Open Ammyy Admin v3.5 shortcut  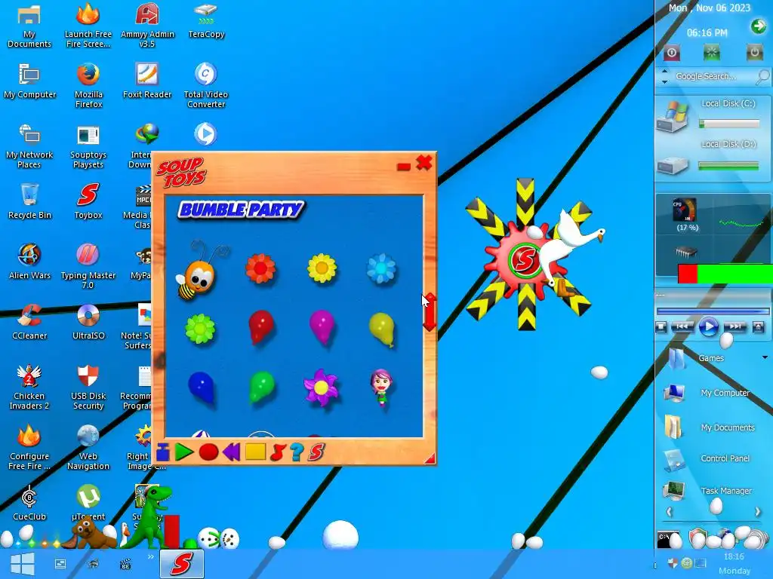[x=147, y=25]
